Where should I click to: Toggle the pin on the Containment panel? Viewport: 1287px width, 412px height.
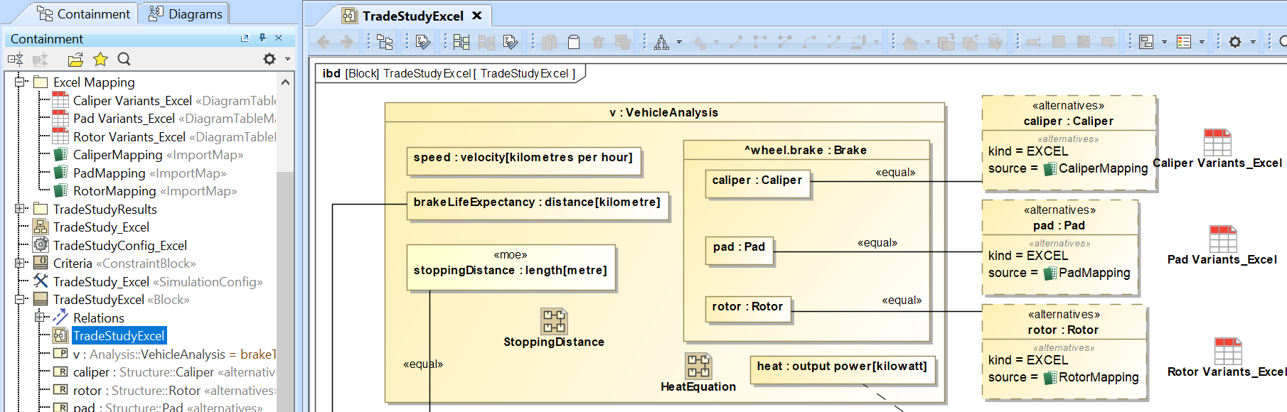262,38
